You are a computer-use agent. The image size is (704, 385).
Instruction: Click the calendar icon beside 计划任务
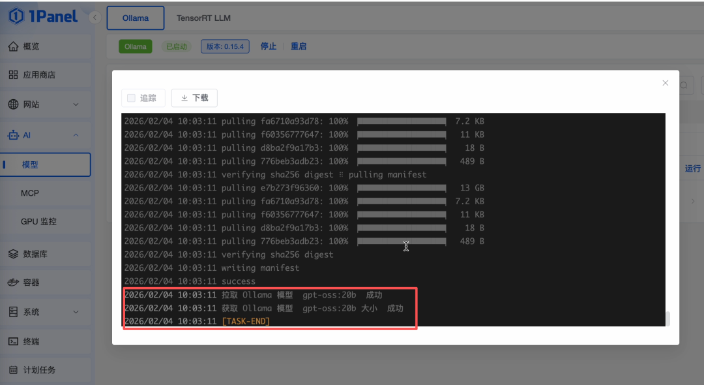click(x=14, y=370)
